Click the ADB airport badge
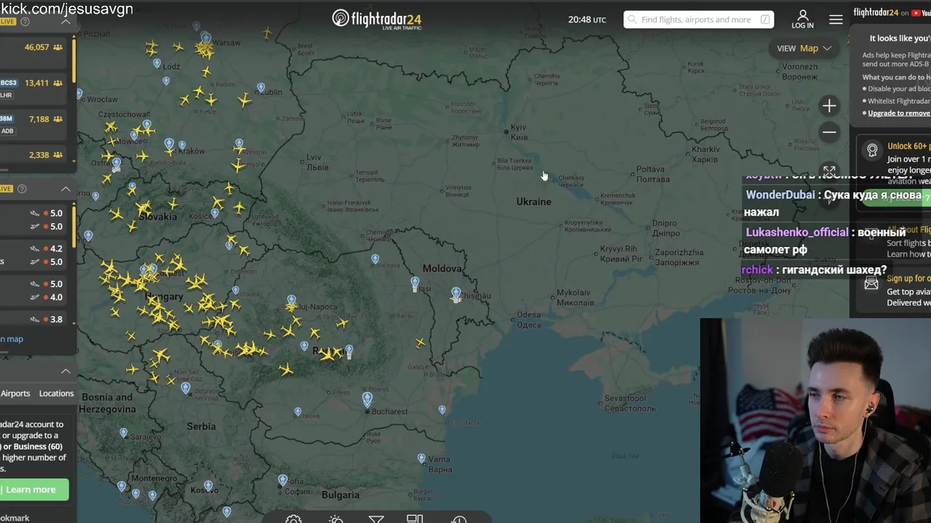 coord(7,131)
